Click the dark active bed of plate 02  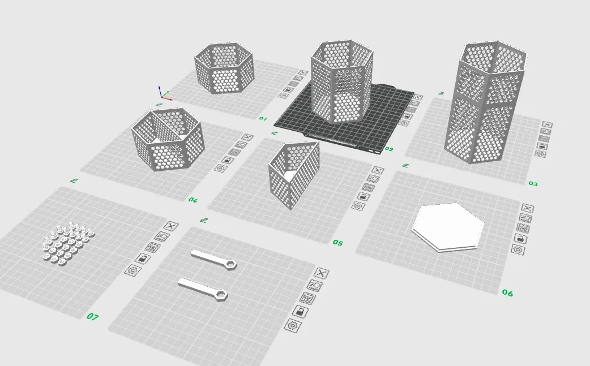tap(380, 124)
